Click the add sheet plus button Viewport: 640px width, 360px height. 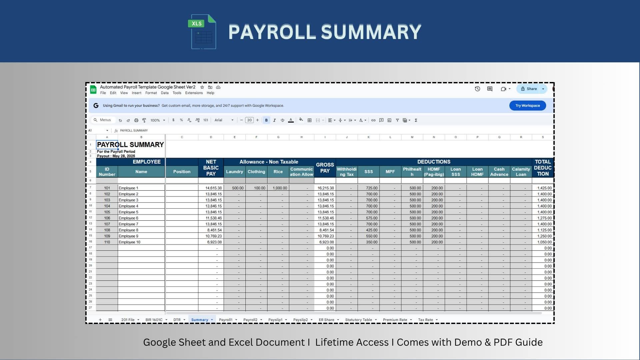100,320
